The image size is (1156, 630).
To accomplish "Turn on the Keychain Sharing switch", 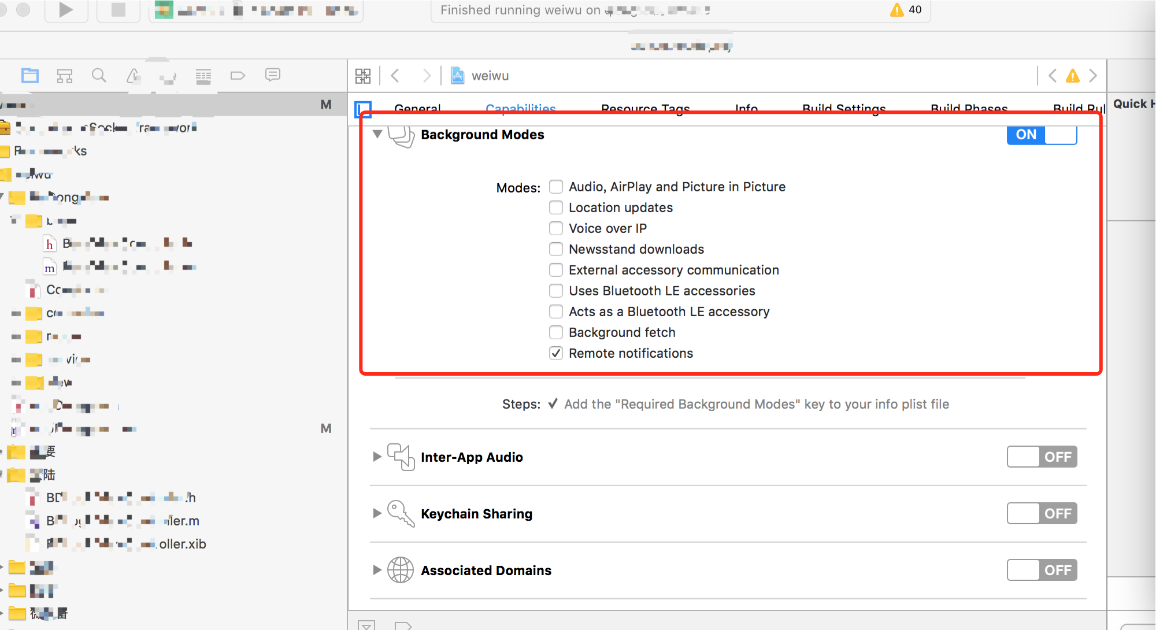I will (1042, 513).
